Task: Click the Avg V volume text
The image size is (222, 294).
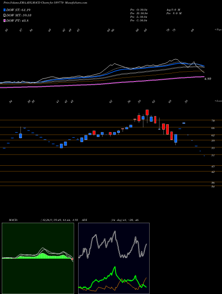Action: [x=173, y=10]
